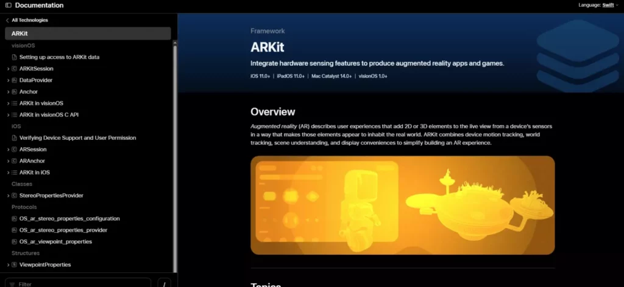Screen dimensions: 624x287
Task: Click the list icon beside ARKit in visionOS C API
Action: point(15,115)
